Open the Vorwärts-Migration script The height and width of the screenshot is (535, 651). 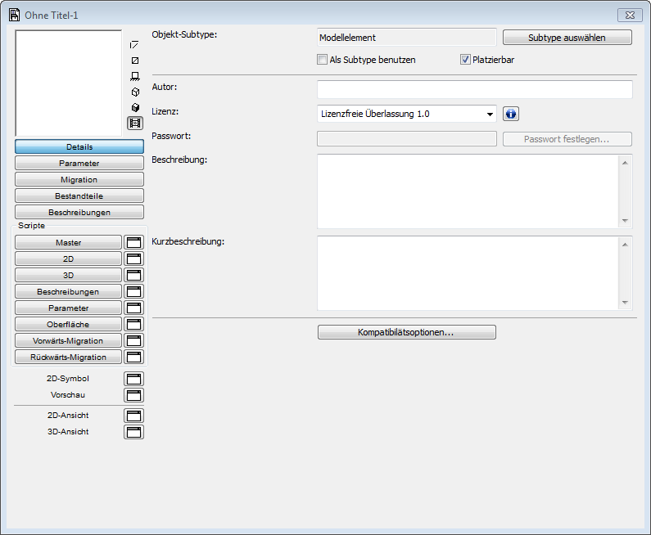pyautogui.click(x=69, y=340)
